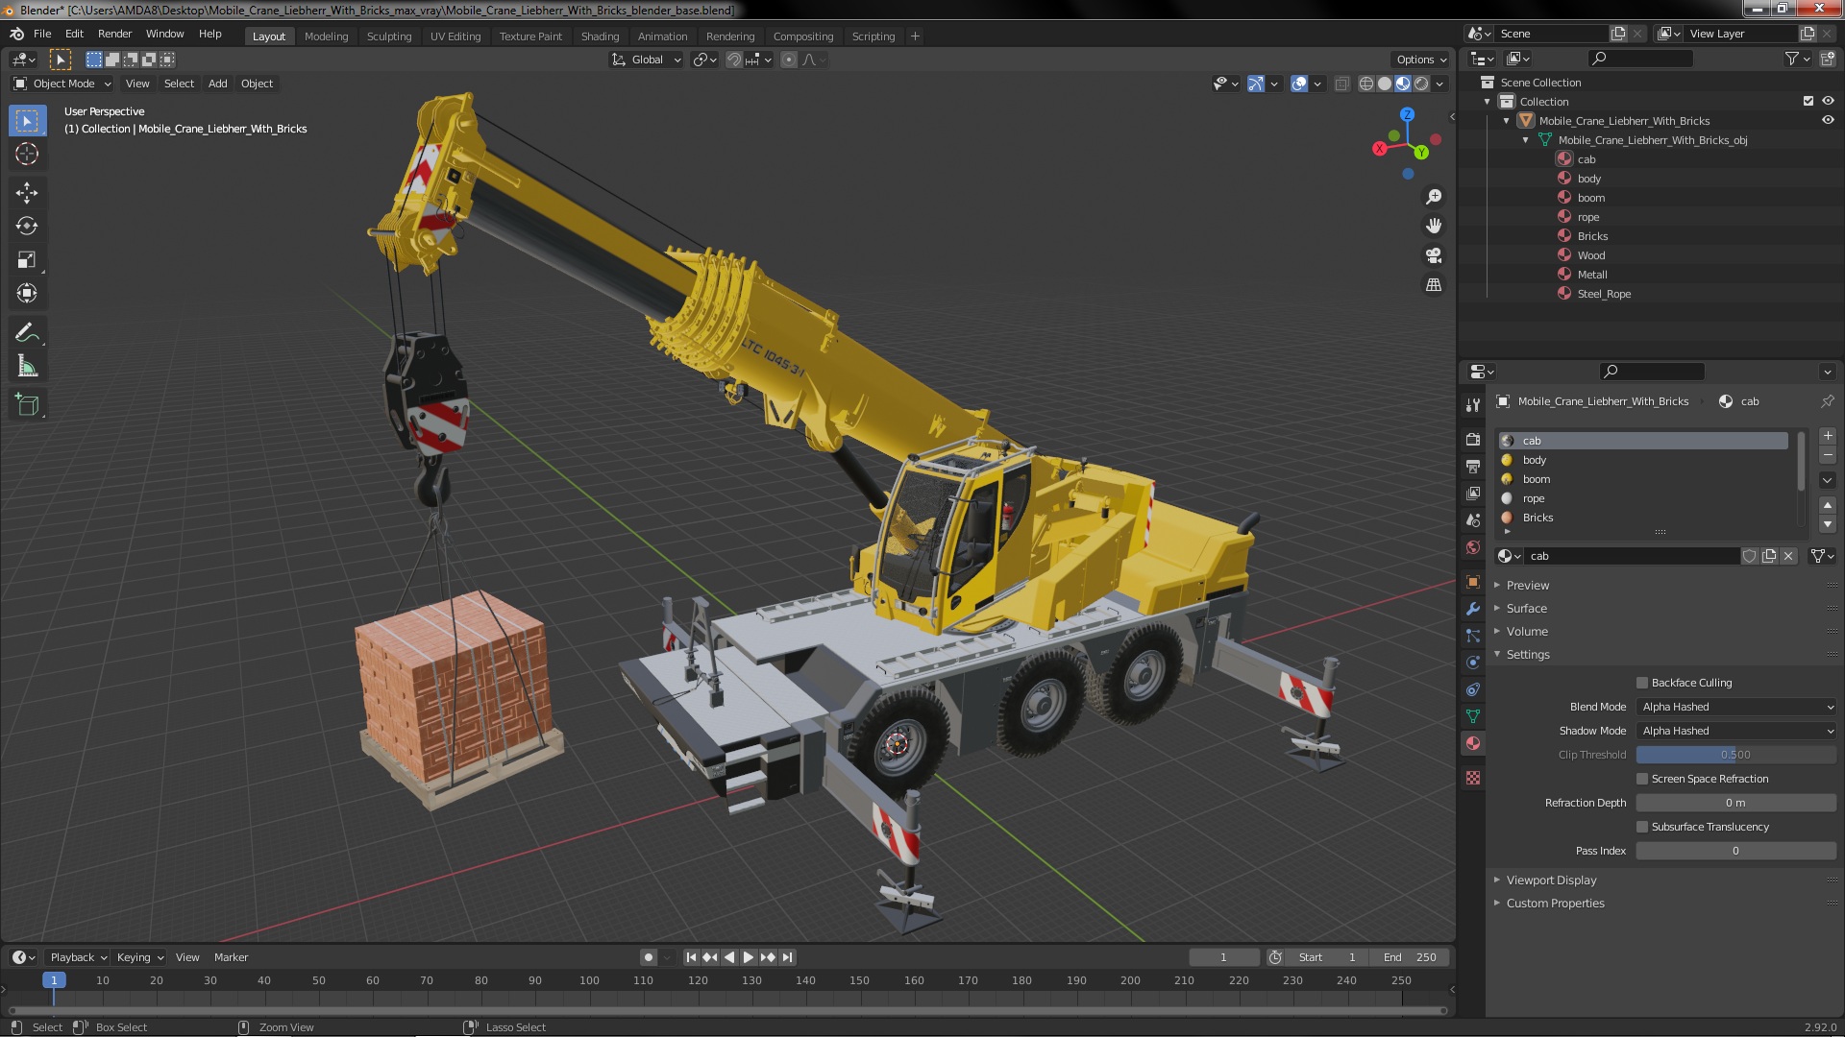Viewport: 1845px width, 1037px height.
Task: Click the viewport pan hand icon
Action: (x=1434, y=226)
